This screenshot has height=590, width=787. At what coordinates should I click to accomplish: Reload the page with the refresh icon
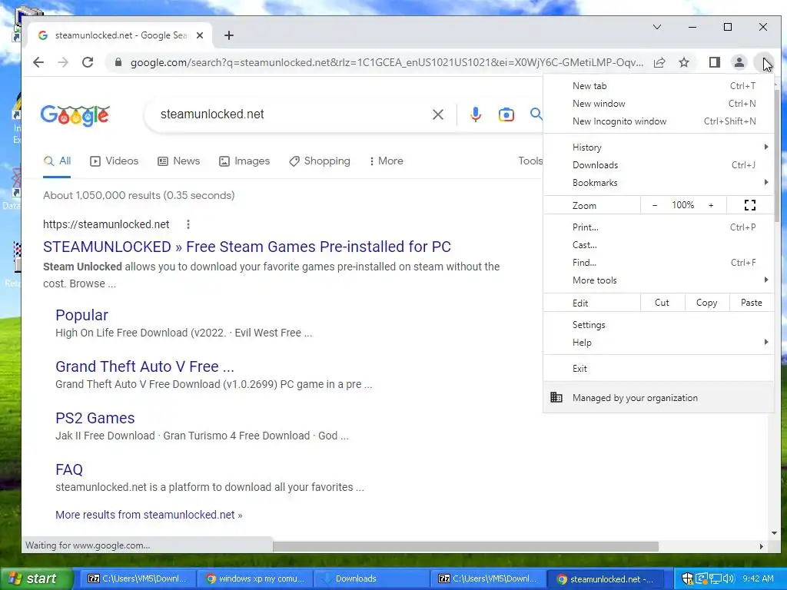88,62
